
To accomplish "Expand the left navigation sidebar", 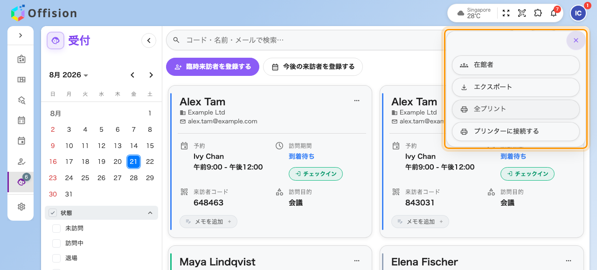I will (x=21, y=35).
